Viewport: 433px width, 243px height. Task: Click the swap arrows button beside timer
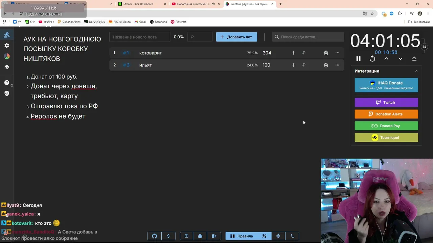(x=424, y=47)
